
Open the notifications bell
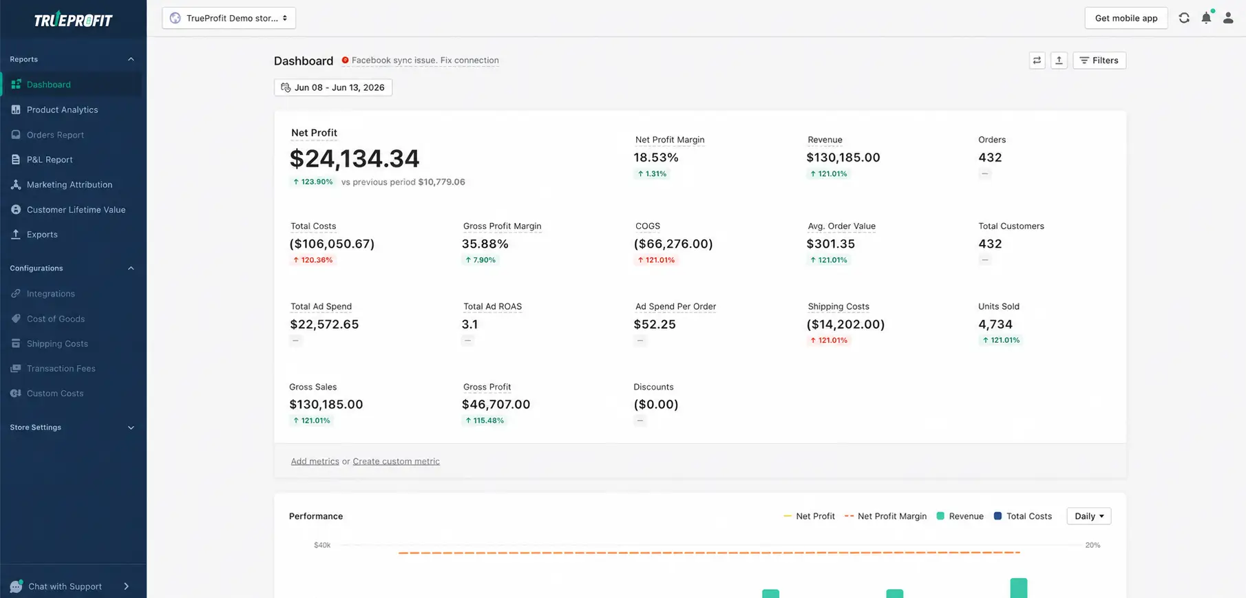click(1206, 18)
